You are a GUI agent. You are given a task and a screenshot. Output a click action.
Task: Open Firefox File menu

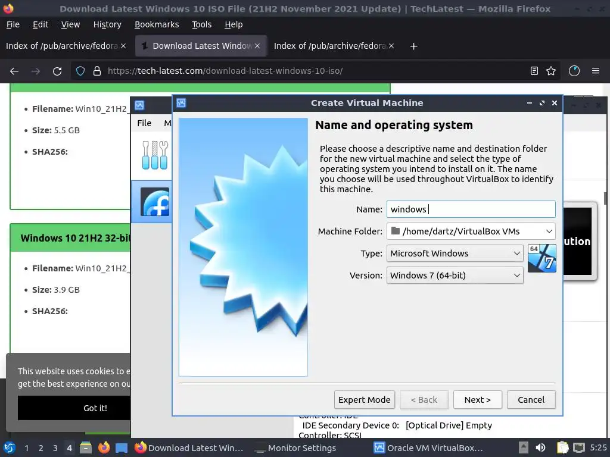[13, 24]
